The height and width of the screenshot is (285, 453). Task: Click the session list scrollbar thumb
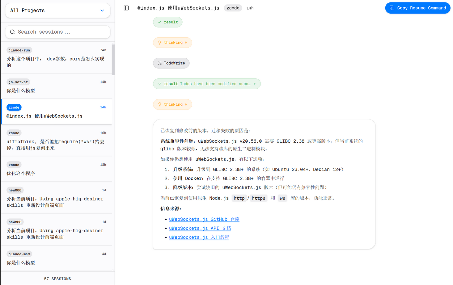pyautogui.click(x=113, y=60)
